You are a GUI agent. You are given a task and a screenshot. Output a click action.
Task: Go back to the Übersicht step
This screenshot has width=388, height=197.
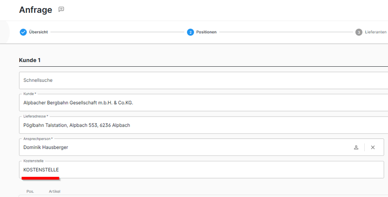(38, 32)
